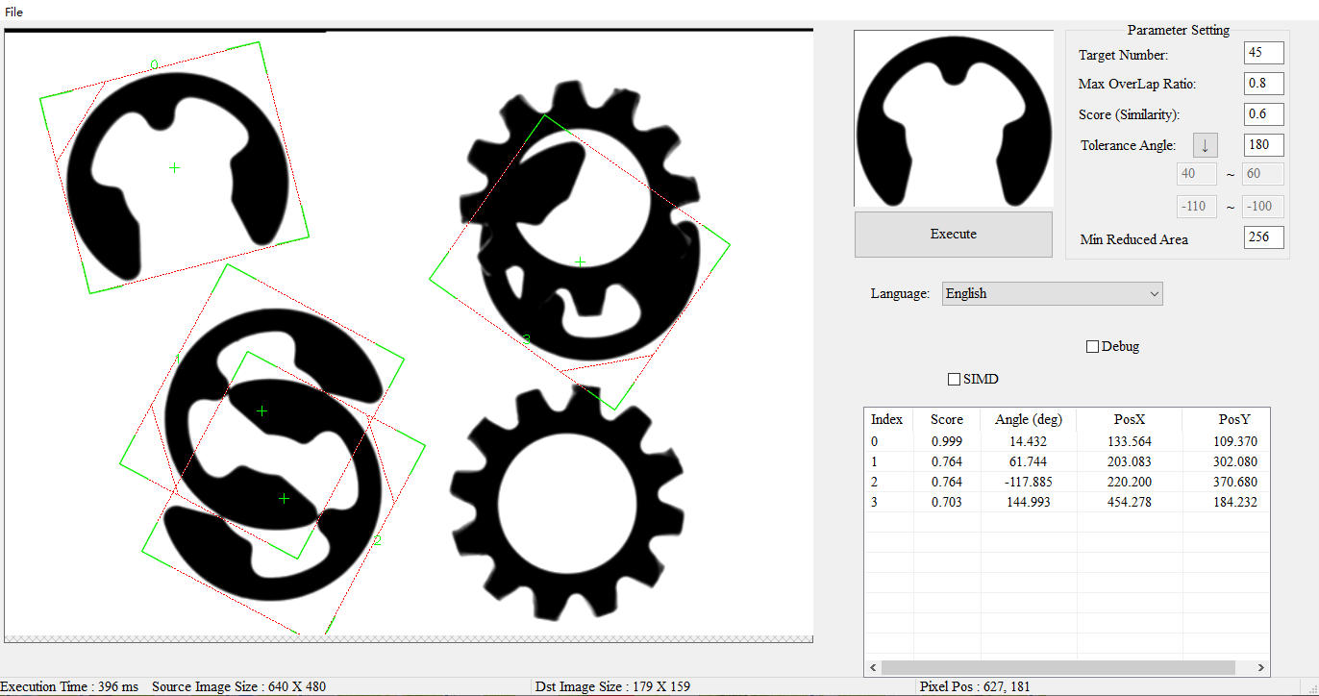Screen dimensions: 1319x696
Task: Edit the Target Number field
Action: tap(1264, 53)
